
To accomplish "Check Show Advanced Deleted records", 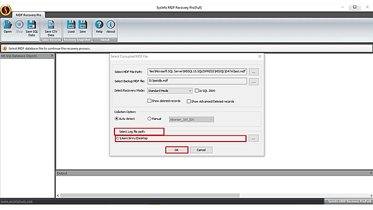I will coord(188,102).
